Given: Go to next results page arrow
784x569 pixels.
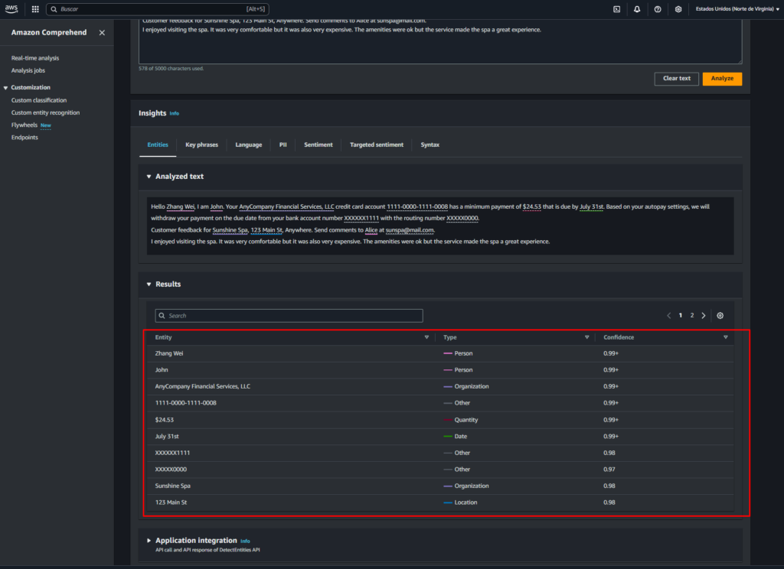Looking at the screenshot, I should [704, 315].
